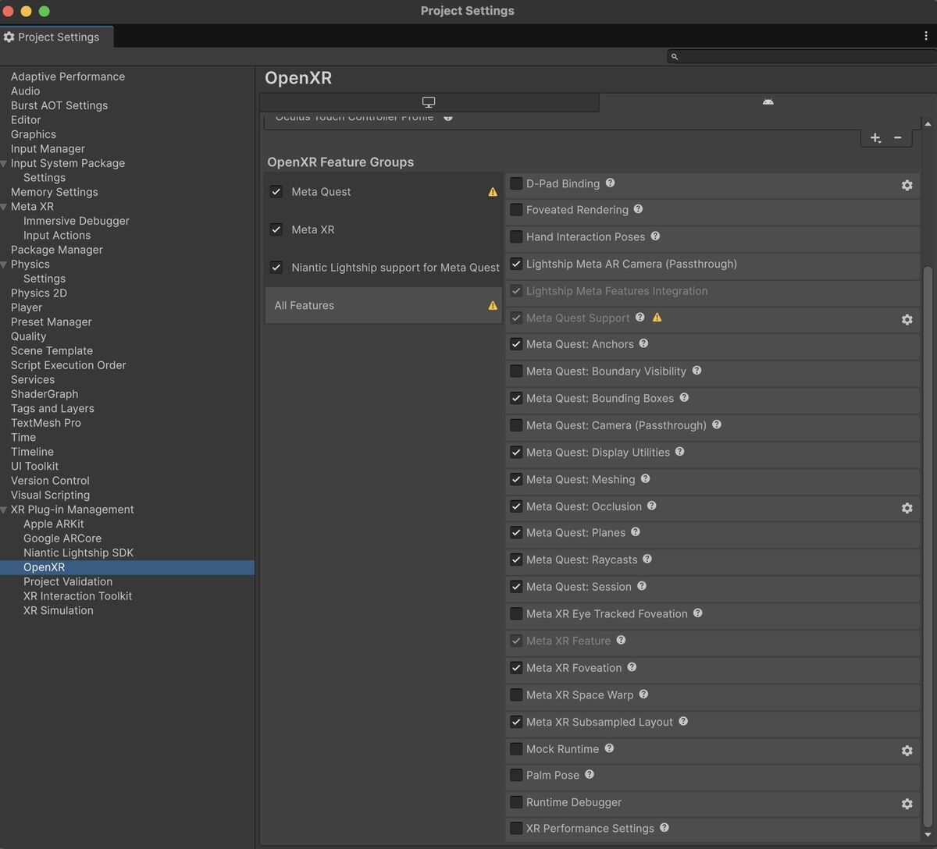This screenshot has width=937, height=849.
Task: Click help icon next to D-Pad Binding
Action: (611, 183)
